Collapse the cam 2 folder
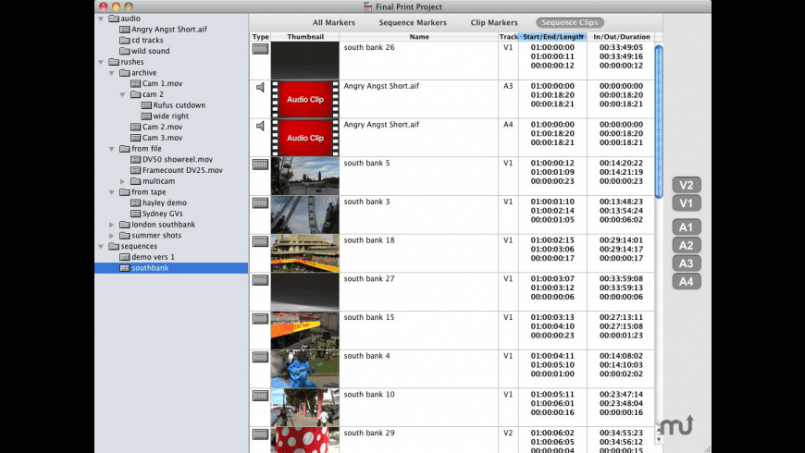805x453 pixels. click(x=123, y=94)
